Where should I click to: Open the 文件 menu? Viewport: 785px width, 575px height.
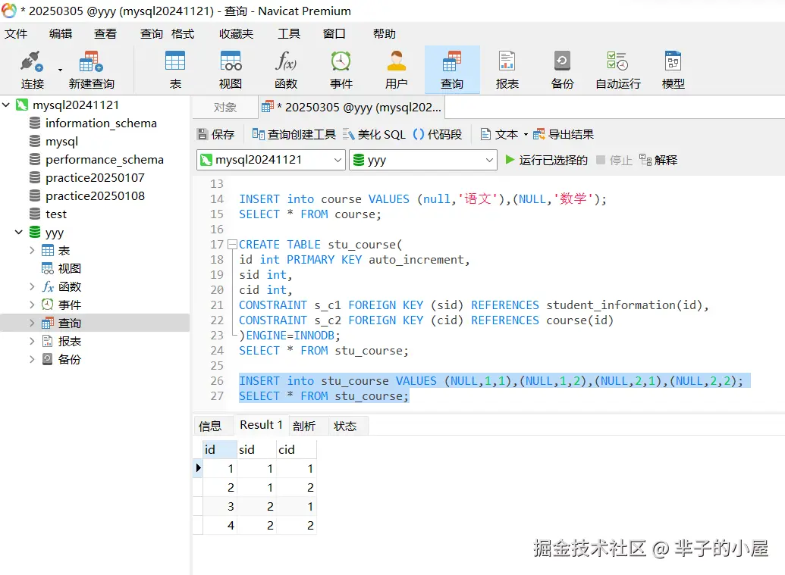coord(16,33)
